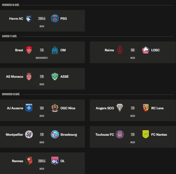The width and height of the screenshot is (176, 174).
Task: Open the Montpellier vs Strasbourg match card
Action: [x=42, y=137]
